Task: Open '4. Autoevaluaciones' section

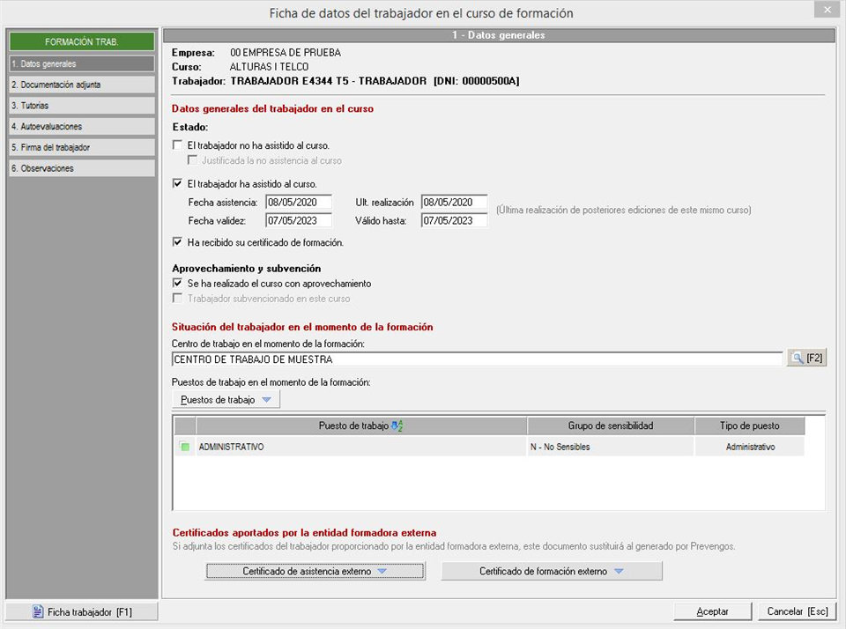Action: point(82,126)
